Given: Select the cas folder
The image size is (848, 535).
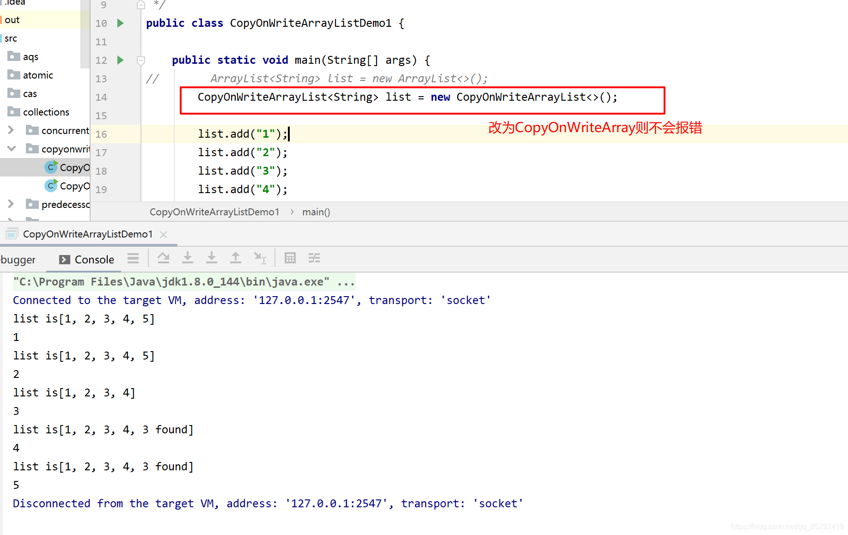Looking at the screenshot, I should [x=30, y=94].
